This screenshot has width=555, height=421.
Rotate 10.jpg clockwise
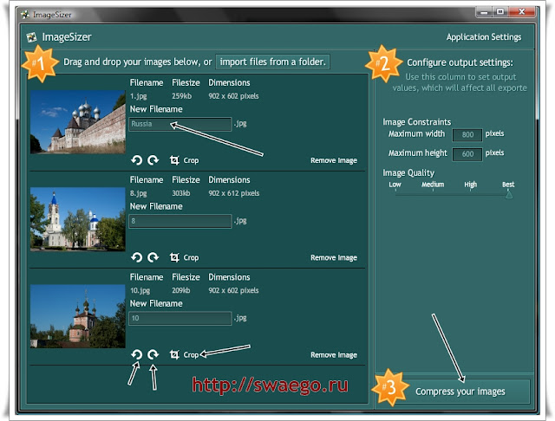153,354
